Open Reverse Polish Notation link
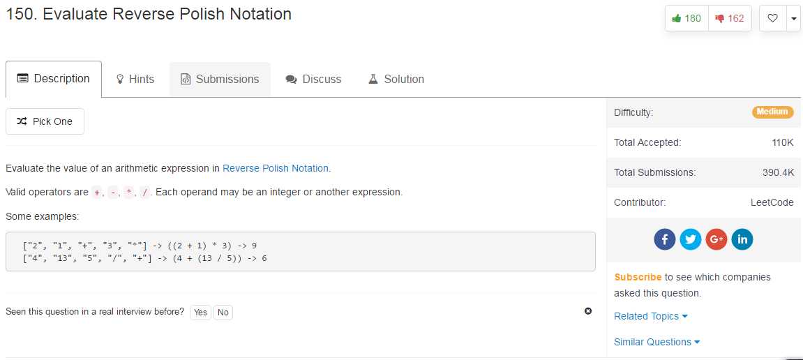This screenshot has width=803, height=360. pos(276,168)
